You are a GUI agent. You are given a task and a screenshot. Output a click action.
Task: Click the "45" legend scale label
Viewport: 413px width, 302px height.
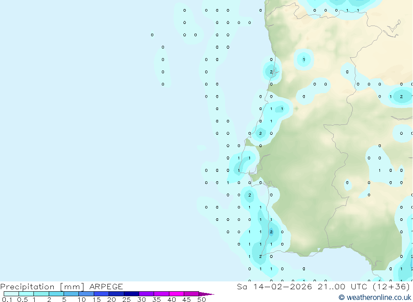pos(187,300)
